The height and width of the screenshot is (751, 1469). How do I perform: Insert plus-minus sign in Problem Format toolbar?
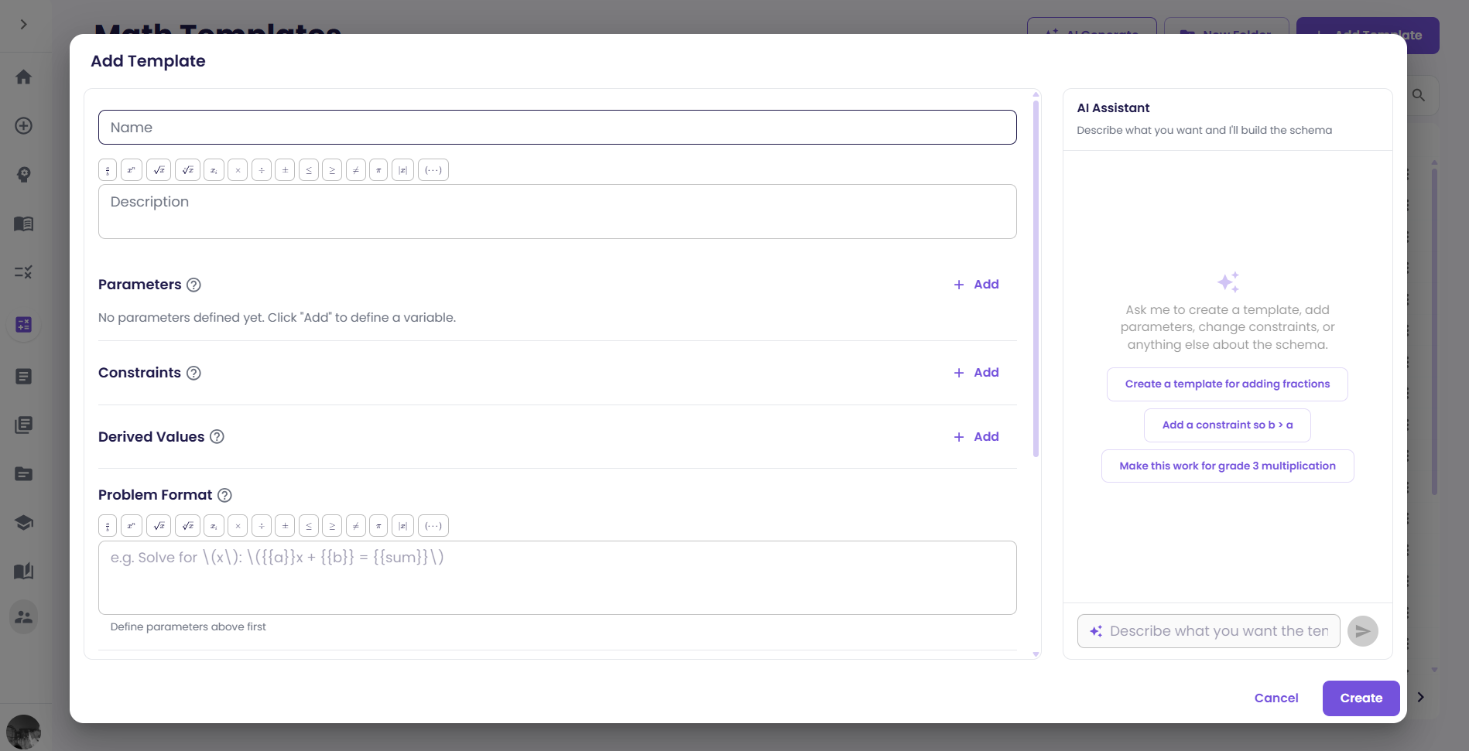coord(285,526)
